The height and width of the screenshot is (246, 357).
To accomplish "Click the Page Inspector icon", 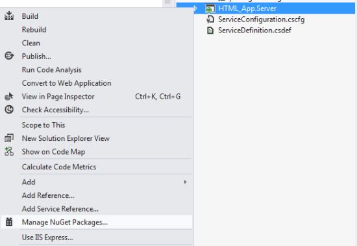I will tap(9, 96).
